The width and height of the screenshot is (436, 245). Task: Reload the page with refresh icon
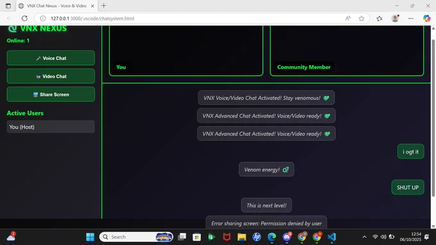(24, 19)
